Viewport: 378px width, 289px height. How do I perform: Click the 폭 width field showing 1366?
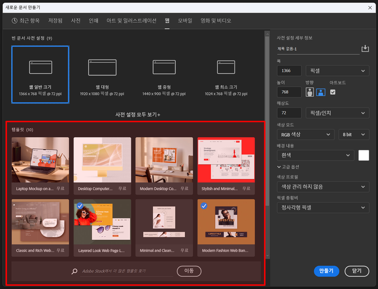[x=289, y=71]
